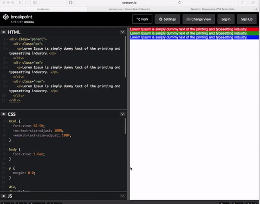Screen dimensions: 260x204
Task: Go forward with browser forward arrow
Action: coord(26,3)
